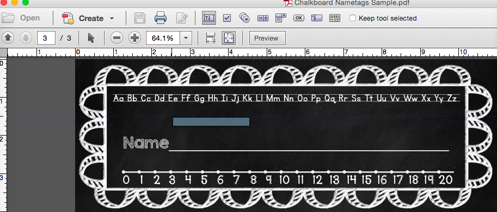Screen dimensions: 497x212
Task: Open the zoom level dropdown arrow
Action: point(186,38)
